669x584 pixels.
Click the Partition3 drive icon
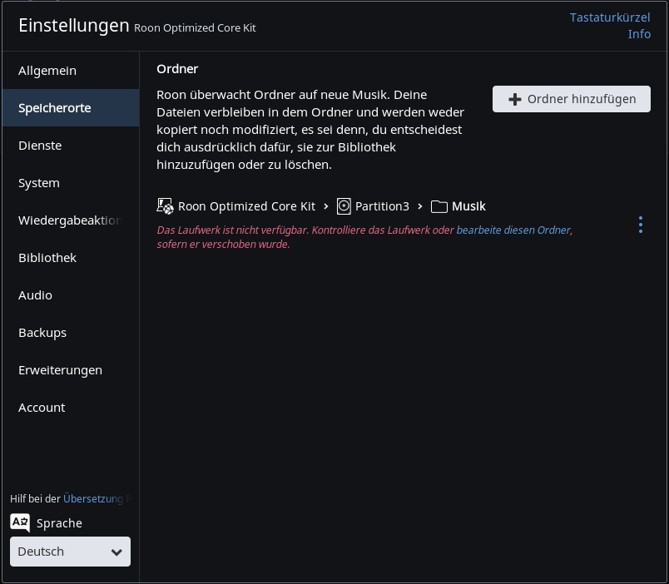pyautogui.click(x=344, y=206)
